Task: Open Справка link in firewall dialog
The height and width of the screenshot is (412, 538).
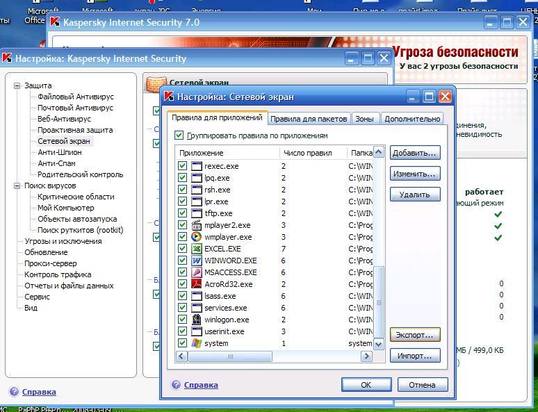Action: tap(201, 385)
